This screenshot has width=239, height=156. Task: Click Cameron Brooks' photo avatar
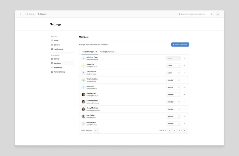(83, 102)
